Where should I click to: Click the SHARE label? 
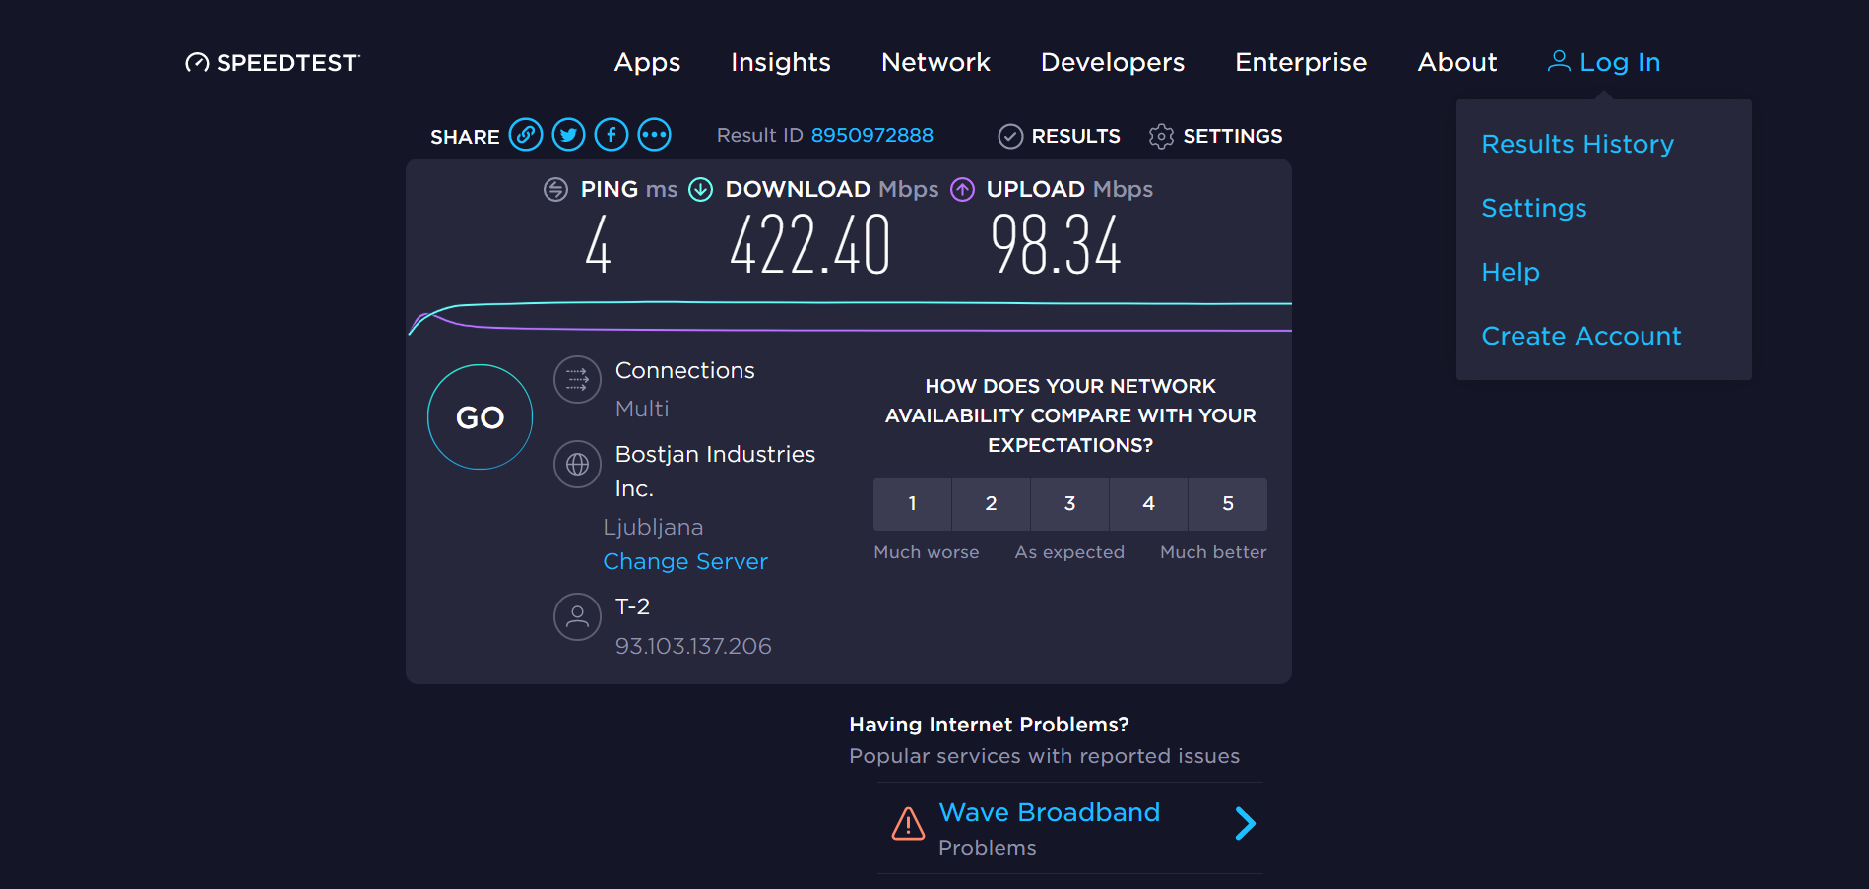click(x=465, y=137)
